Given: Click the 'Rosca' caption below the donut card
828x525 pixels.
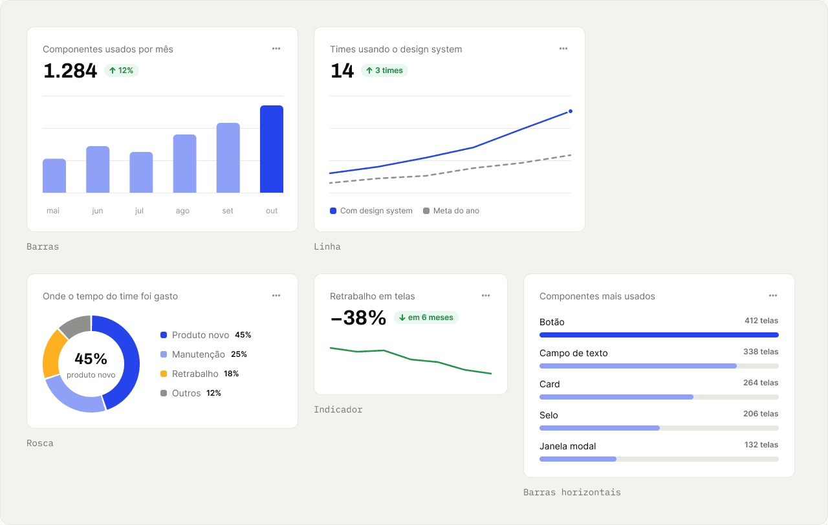Looking at the screenshot, I should (40, 444).
